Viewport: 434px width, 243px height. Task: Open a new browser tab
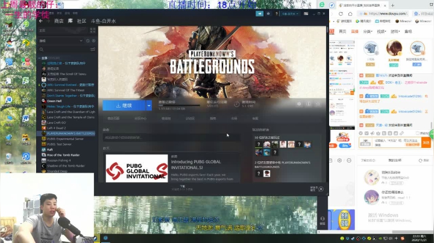tap(392, 5)
